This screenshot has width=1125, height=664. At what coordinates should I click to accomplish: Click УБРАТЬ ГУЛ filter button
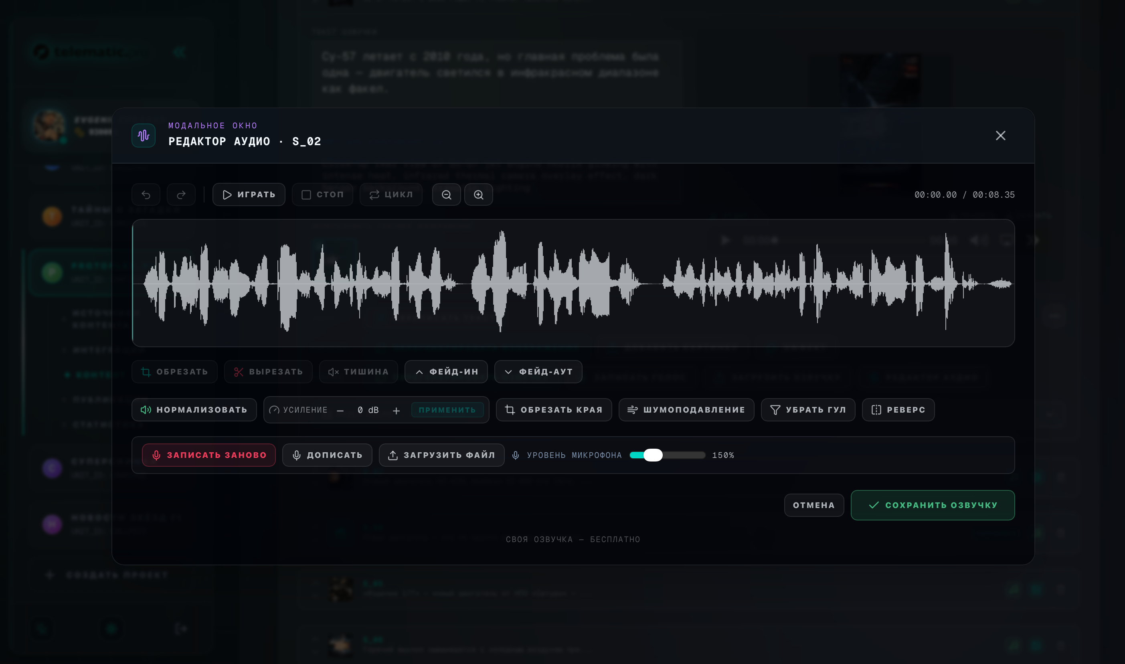tap(808, 410)
